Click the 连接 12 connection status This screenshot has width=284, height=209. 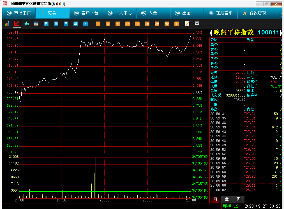(230, 206)
